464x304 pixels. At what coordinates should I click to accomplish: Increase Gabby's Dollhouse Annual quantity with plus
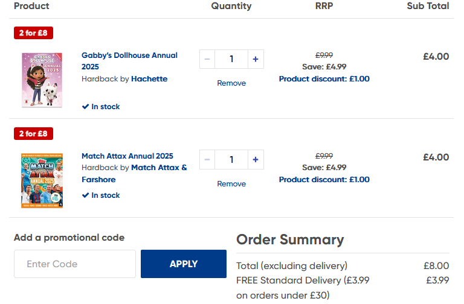point(255,59)
